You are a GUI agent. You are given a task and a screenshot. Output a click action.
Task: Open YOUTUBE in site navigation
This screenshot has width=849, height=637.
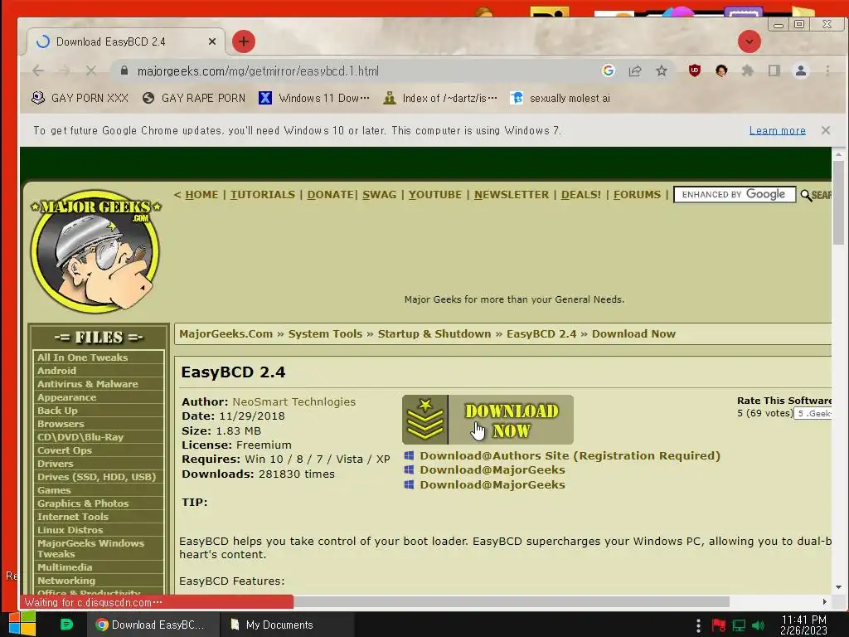(434, 194)
